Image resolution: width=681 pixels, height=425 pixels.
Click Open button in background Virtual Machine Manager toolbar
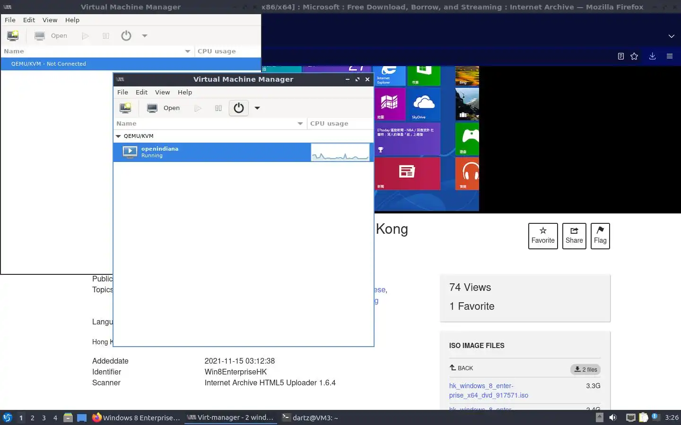[51, 36]
